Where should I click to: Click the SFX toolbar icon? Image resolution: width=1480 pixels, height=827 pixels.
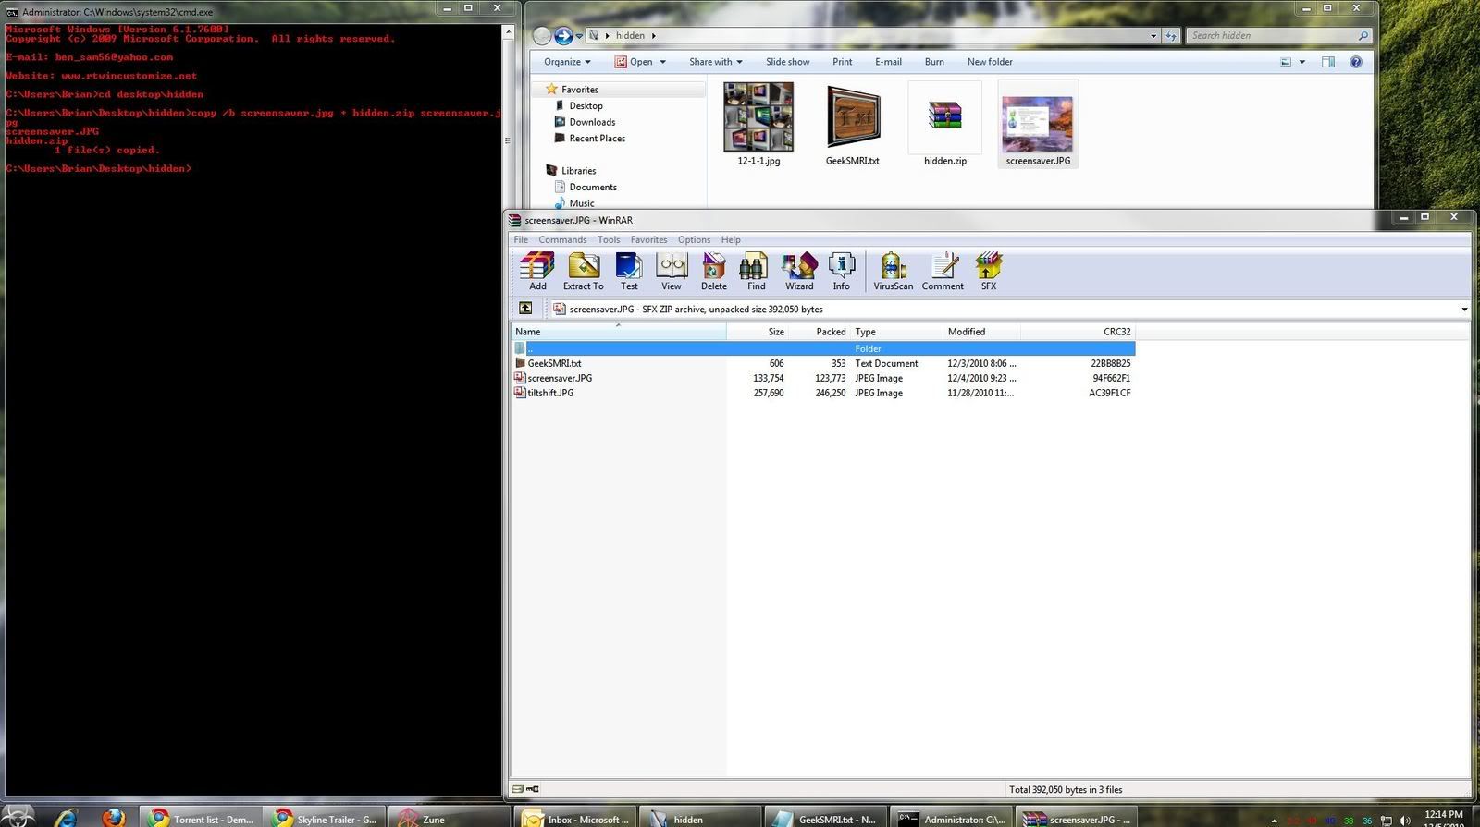[x=989, y=272]
